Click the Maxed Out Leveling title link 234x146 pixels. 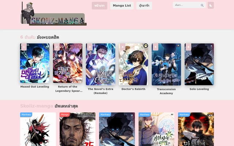click(x=35, y=87)
